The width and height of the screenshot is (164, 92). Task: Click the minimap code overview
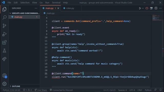point(157,18)
